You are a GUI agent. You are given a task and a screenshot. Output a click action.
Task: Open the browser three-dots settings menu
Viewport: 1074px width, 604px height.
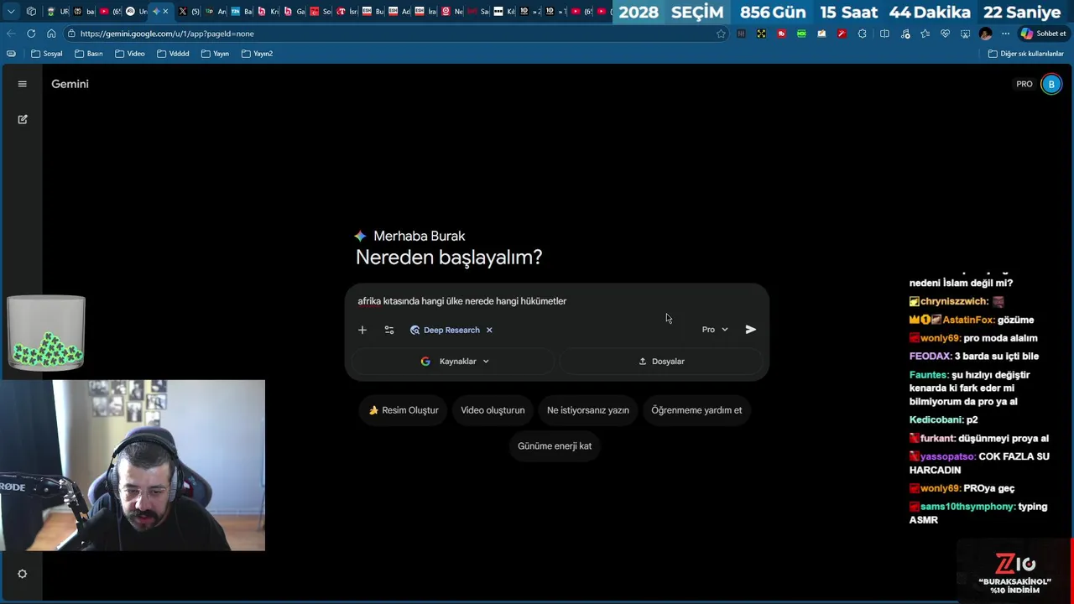tap(1005, 34)
